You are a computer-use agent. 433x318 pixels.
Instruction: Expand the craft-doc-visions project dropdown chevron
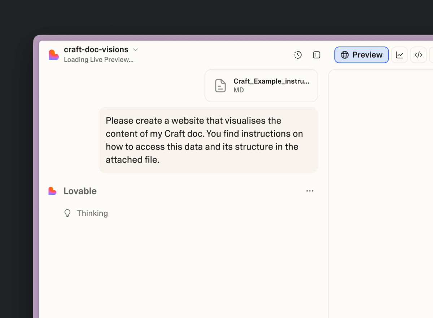[136, 50]
